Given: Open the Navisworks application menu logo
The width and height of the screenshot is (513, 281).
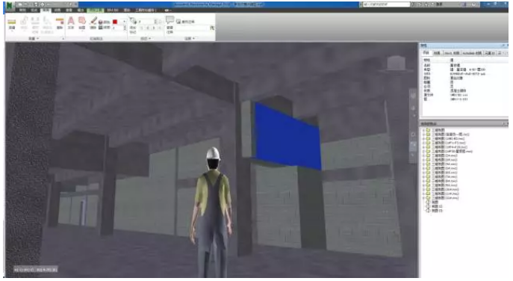Looking at the screenshot, I should pos(10,5).
